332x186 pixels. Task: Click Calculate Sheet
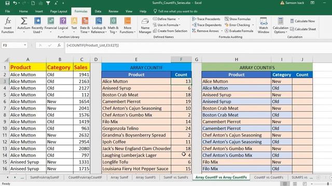pyautogui.click(x=303, y=29)
